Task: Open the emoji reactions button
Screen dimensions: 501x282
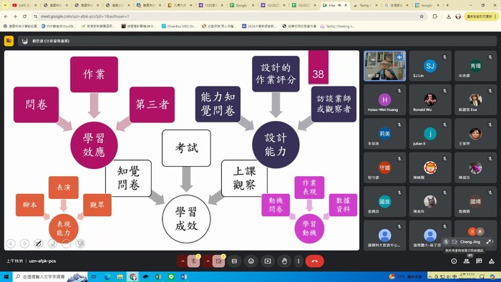Action: pos(250,261)
